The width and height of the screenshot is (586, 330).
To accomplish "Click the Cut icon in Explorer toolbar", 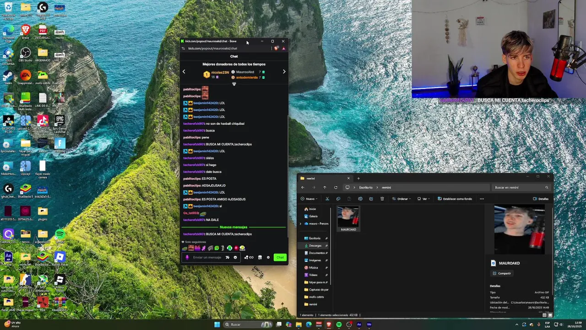I will tap(327, 199).
